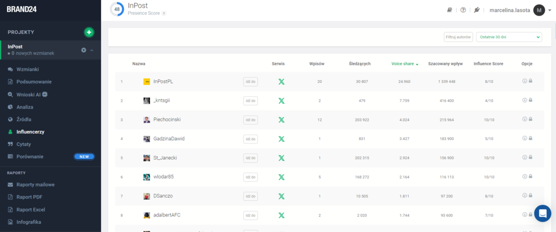Go to Analiza section
The height and width of the screenshot is (232, 556).
(x=24, y=107)
